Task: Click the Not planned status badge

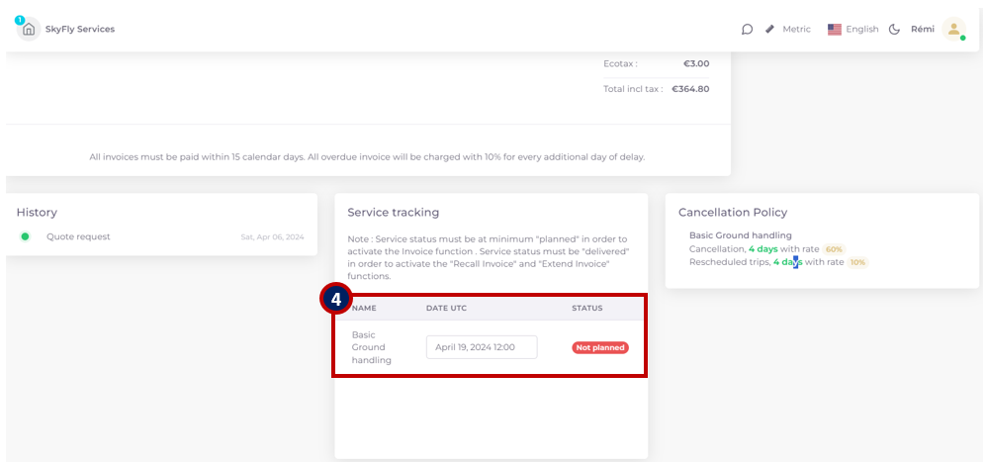Action: click(600, 347)
